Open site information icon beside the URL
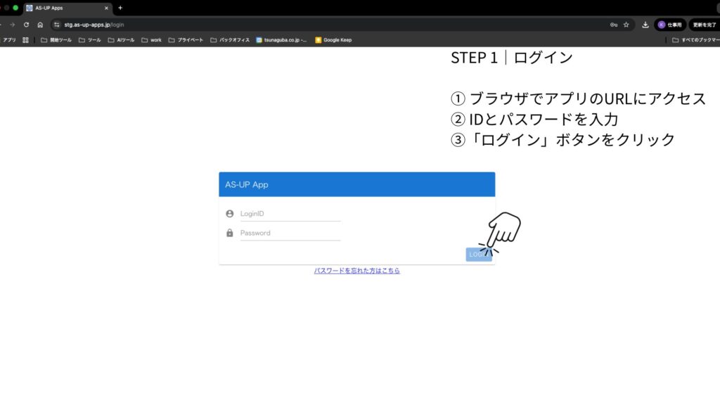Viewport: 720px width, 405px height. click(x=56, y=25)
